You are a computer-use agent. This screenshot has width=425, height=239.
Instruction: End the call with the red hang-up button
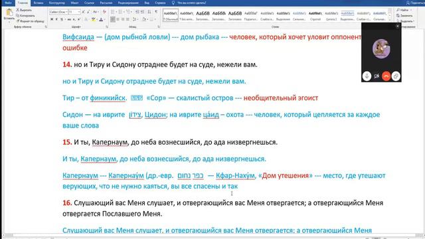386,76
